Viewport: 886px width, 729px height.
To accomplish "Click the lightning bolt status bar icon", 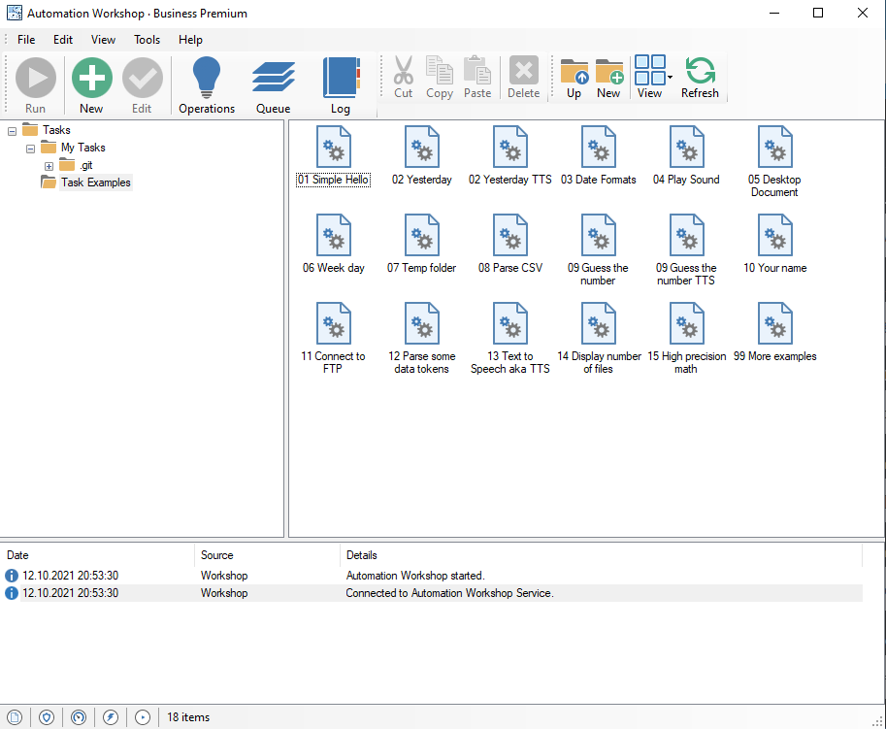I will 111,717.
